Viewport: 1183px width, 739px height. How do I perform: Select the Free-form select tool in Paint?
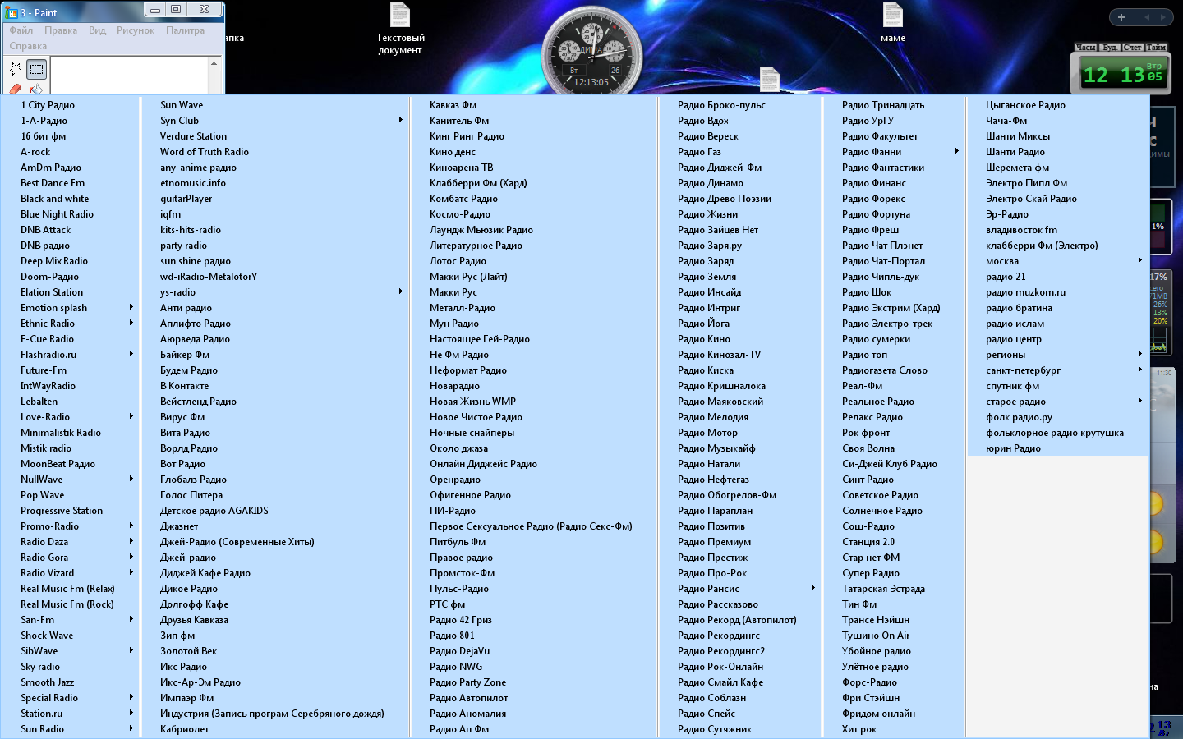pos(16,69)
